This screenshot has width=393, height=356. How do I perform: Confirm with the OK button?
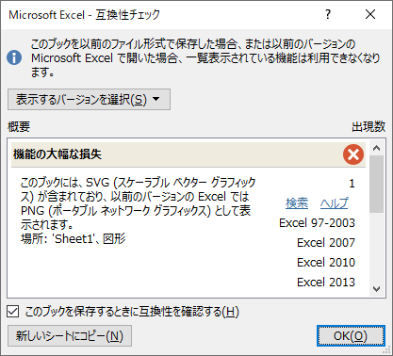pyautogui.click(x=351, y=336)
